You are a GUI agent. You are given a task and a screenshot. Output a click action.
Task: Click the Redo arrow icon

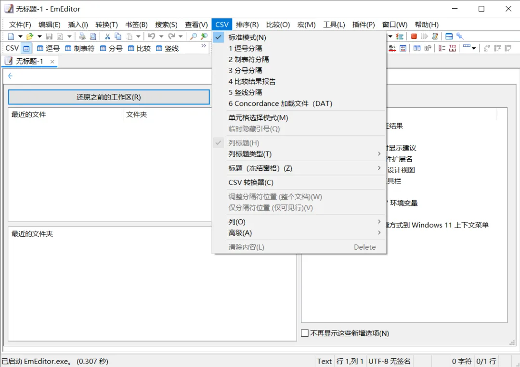pyautogui.click(x=171, y=37)
